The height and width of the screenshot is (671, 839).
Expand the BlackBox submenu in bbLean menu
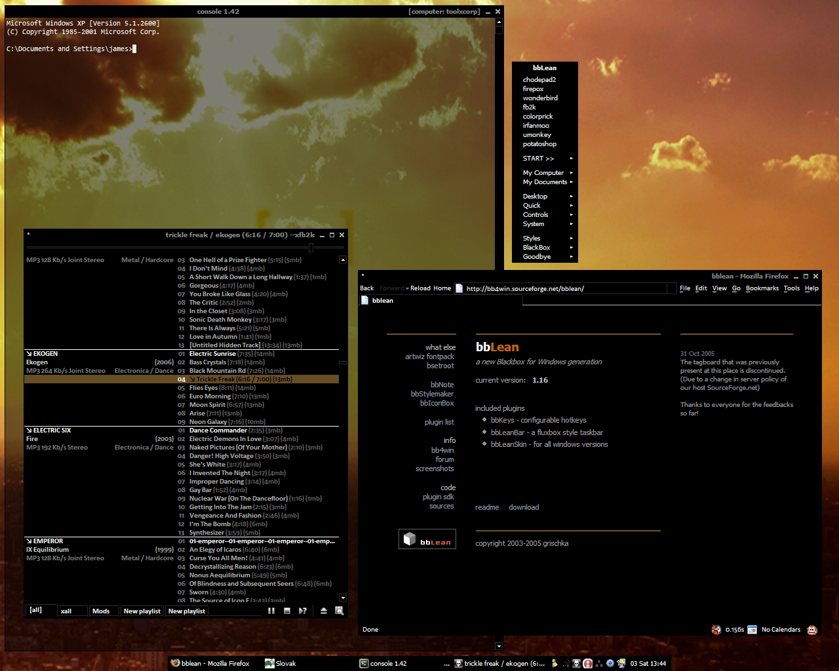tap(545, 248)
